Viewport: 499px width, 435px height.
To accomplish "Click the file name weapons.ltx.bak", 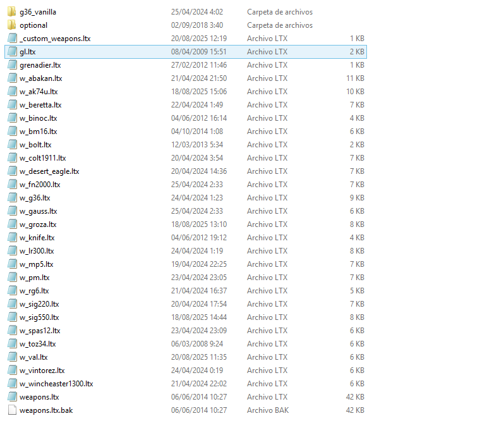I will click(46, 410).
